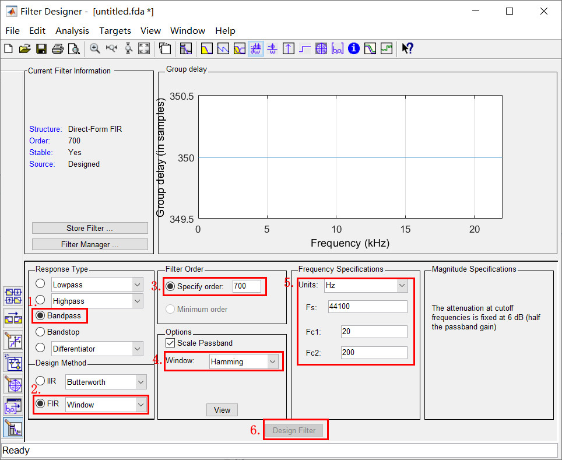Open the Import Filter sidebar panel
The image size is (562, 460).
(13, 406)
